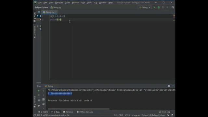Expand the External Libraries tree node
Viewport: 208px width, 117px height.
tap(37, 26)
